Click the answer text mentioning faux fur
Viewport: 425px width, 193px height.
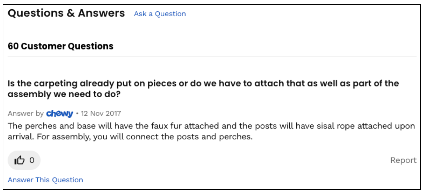click(211, 131)
